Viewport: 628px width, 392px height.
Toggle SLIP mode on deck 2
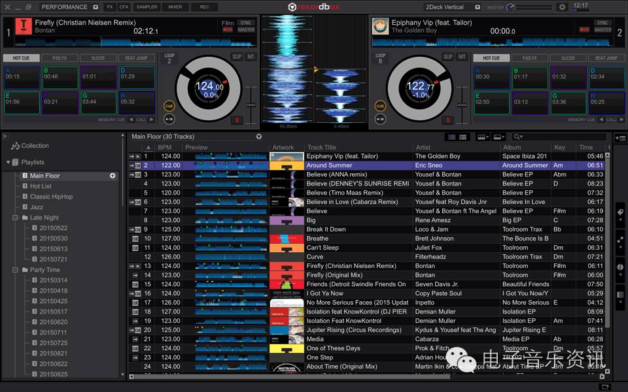(447, 57)
